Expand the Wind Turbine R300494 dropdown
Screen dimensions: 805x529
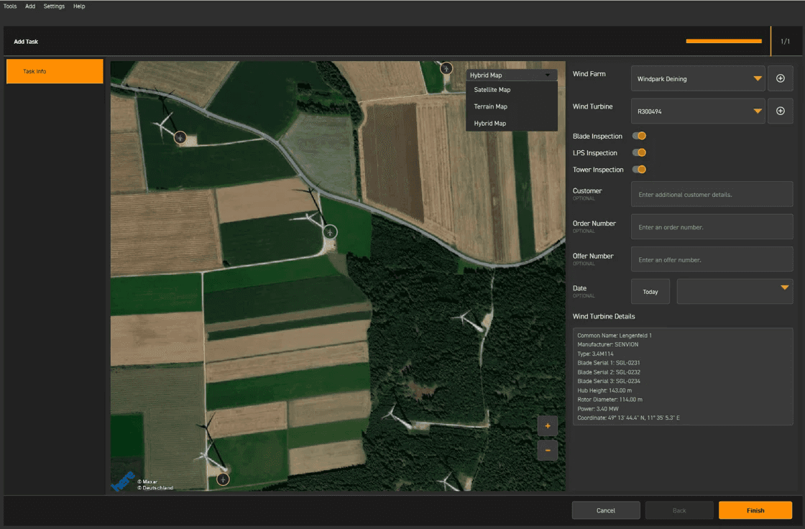(x=697, y=111)
